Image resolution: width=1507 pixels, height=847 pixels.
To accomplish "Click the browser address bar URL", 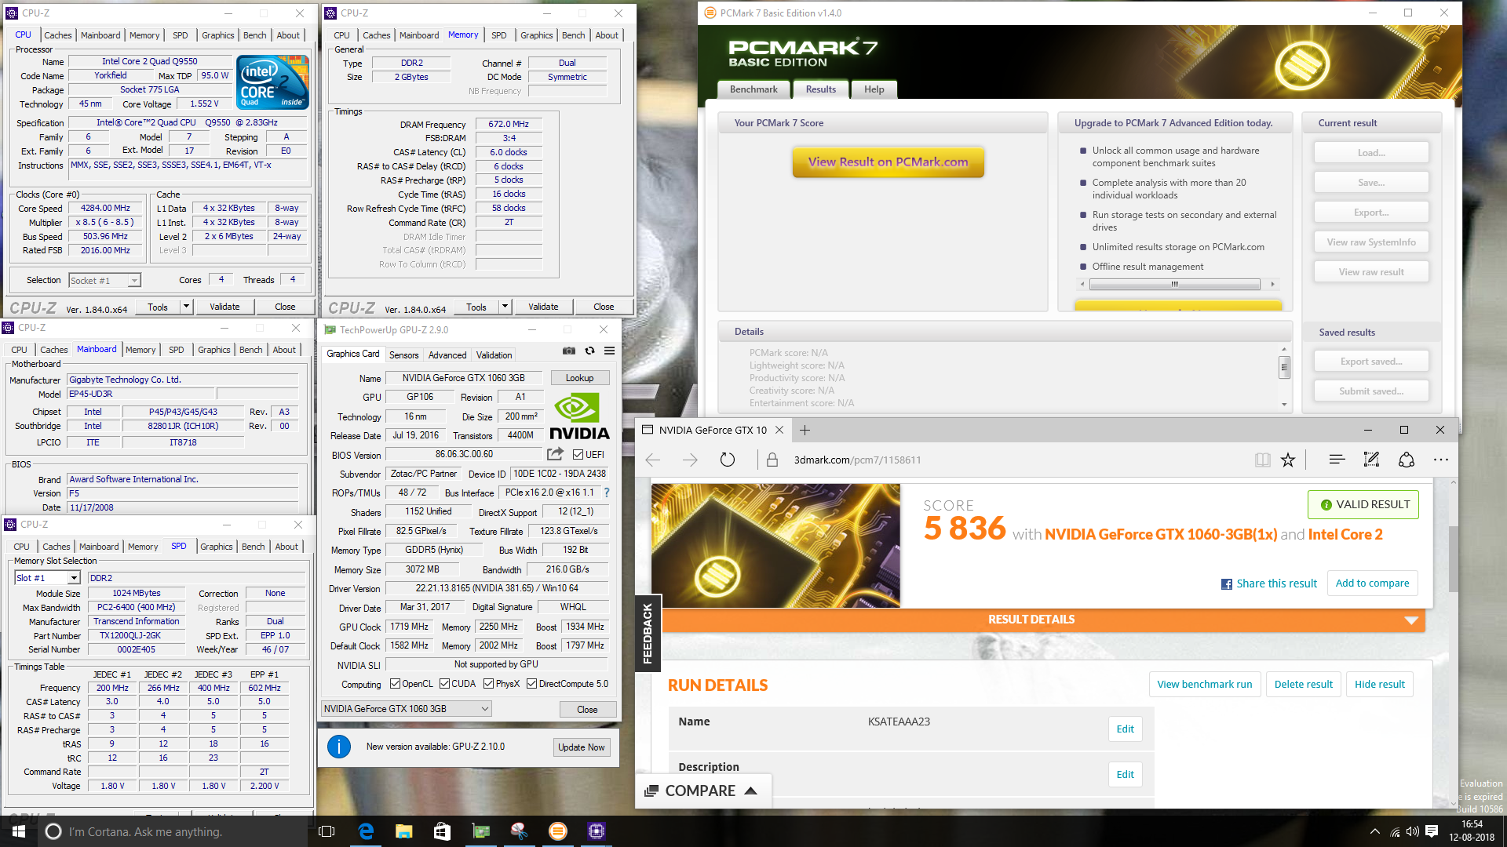I will tap(857, 460).
